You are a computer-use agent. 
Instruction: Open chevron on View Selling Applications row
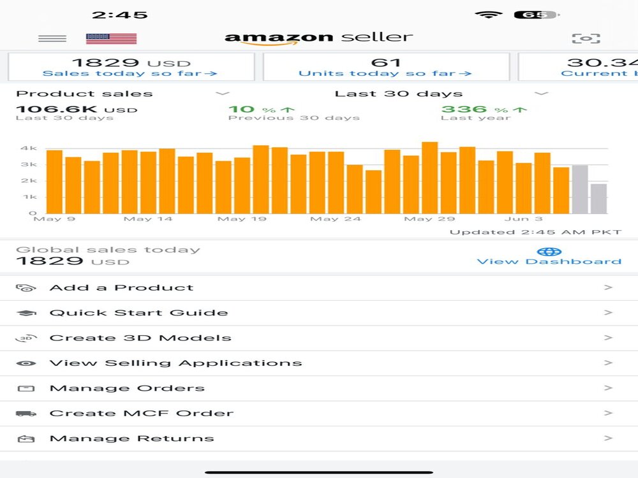click(608, 363)
